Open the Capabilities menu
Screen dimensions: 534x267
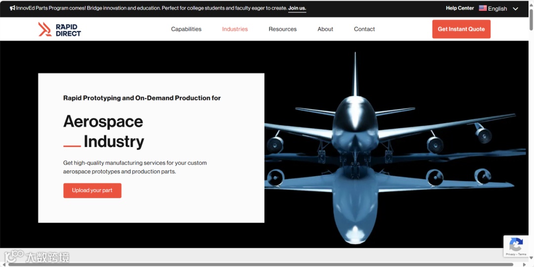(186, 29)
